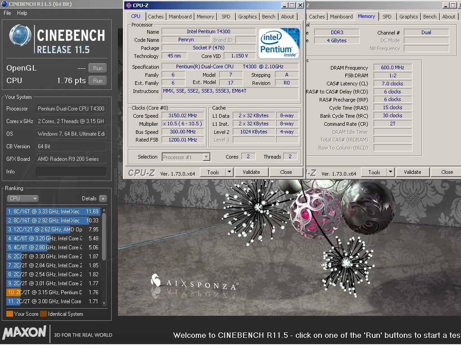Click Multiplier value x 10.5
Screen dimensions: 461x345
tap(183, 124)
